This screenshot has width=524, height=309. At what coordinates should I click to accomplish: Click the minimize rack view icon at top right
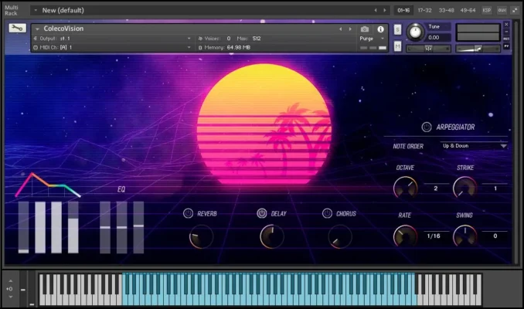tap(515, 10)
